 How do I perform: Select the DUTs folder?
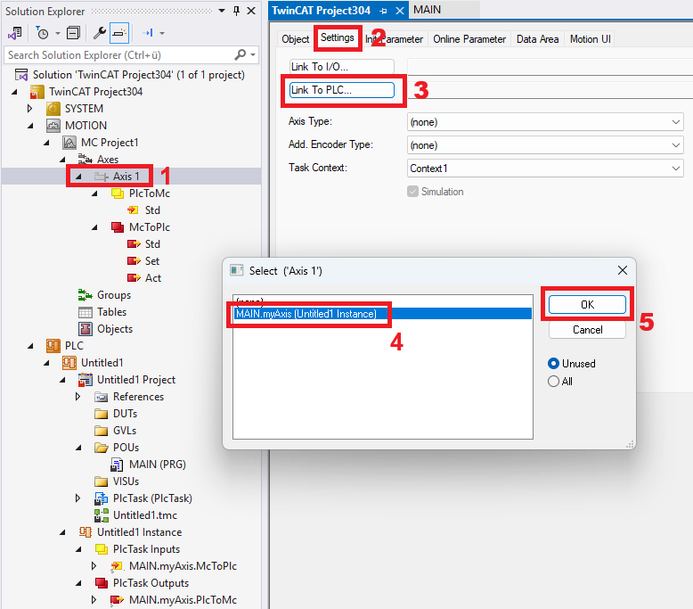pos(125,414)
